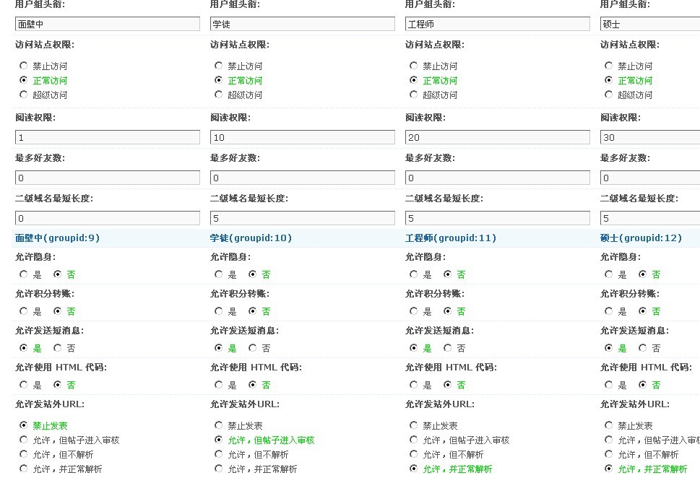Set 允许积分转账 to 是 for 硕士
The width and height of the screenshot is (700, 478).
pos(608,310)
